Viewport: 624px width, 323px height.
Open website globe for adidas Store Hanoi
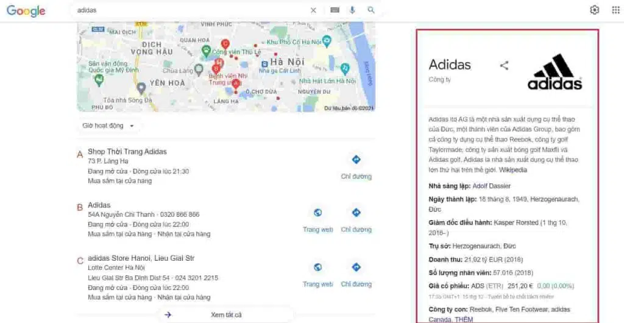(317, 267)
